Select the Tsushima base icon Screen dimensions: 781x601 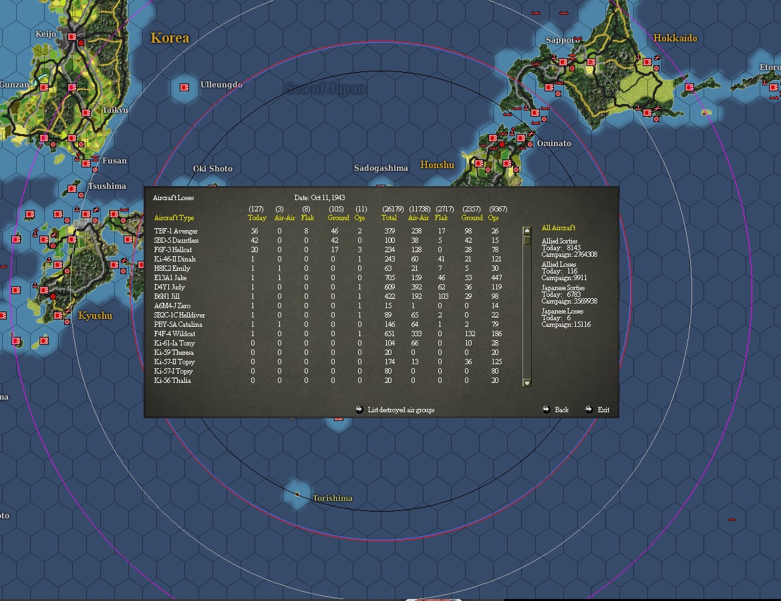point(72,188)
